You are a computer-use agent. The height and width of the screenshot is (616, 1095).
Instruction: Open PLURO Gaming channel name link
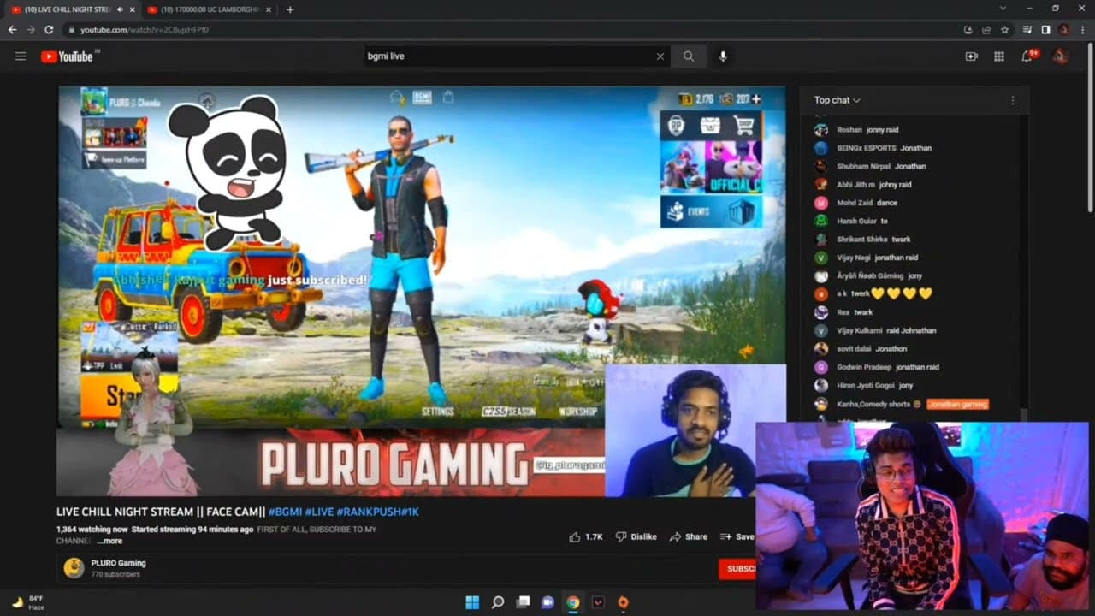118,563
